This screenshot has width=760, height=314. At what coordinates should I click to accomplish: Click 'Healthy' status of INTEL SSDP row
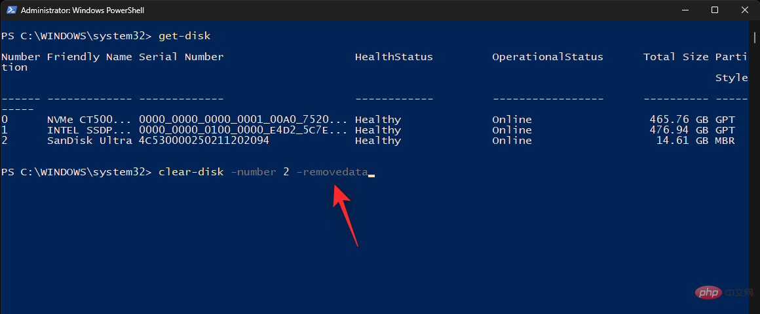[377, 131]
